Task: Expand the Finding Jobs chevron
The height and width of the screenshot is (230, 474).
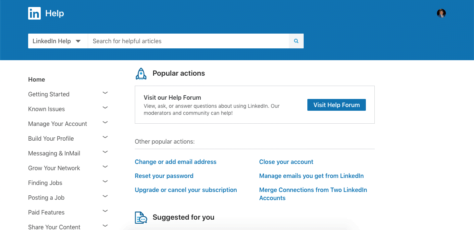Action: coord(105,181)
